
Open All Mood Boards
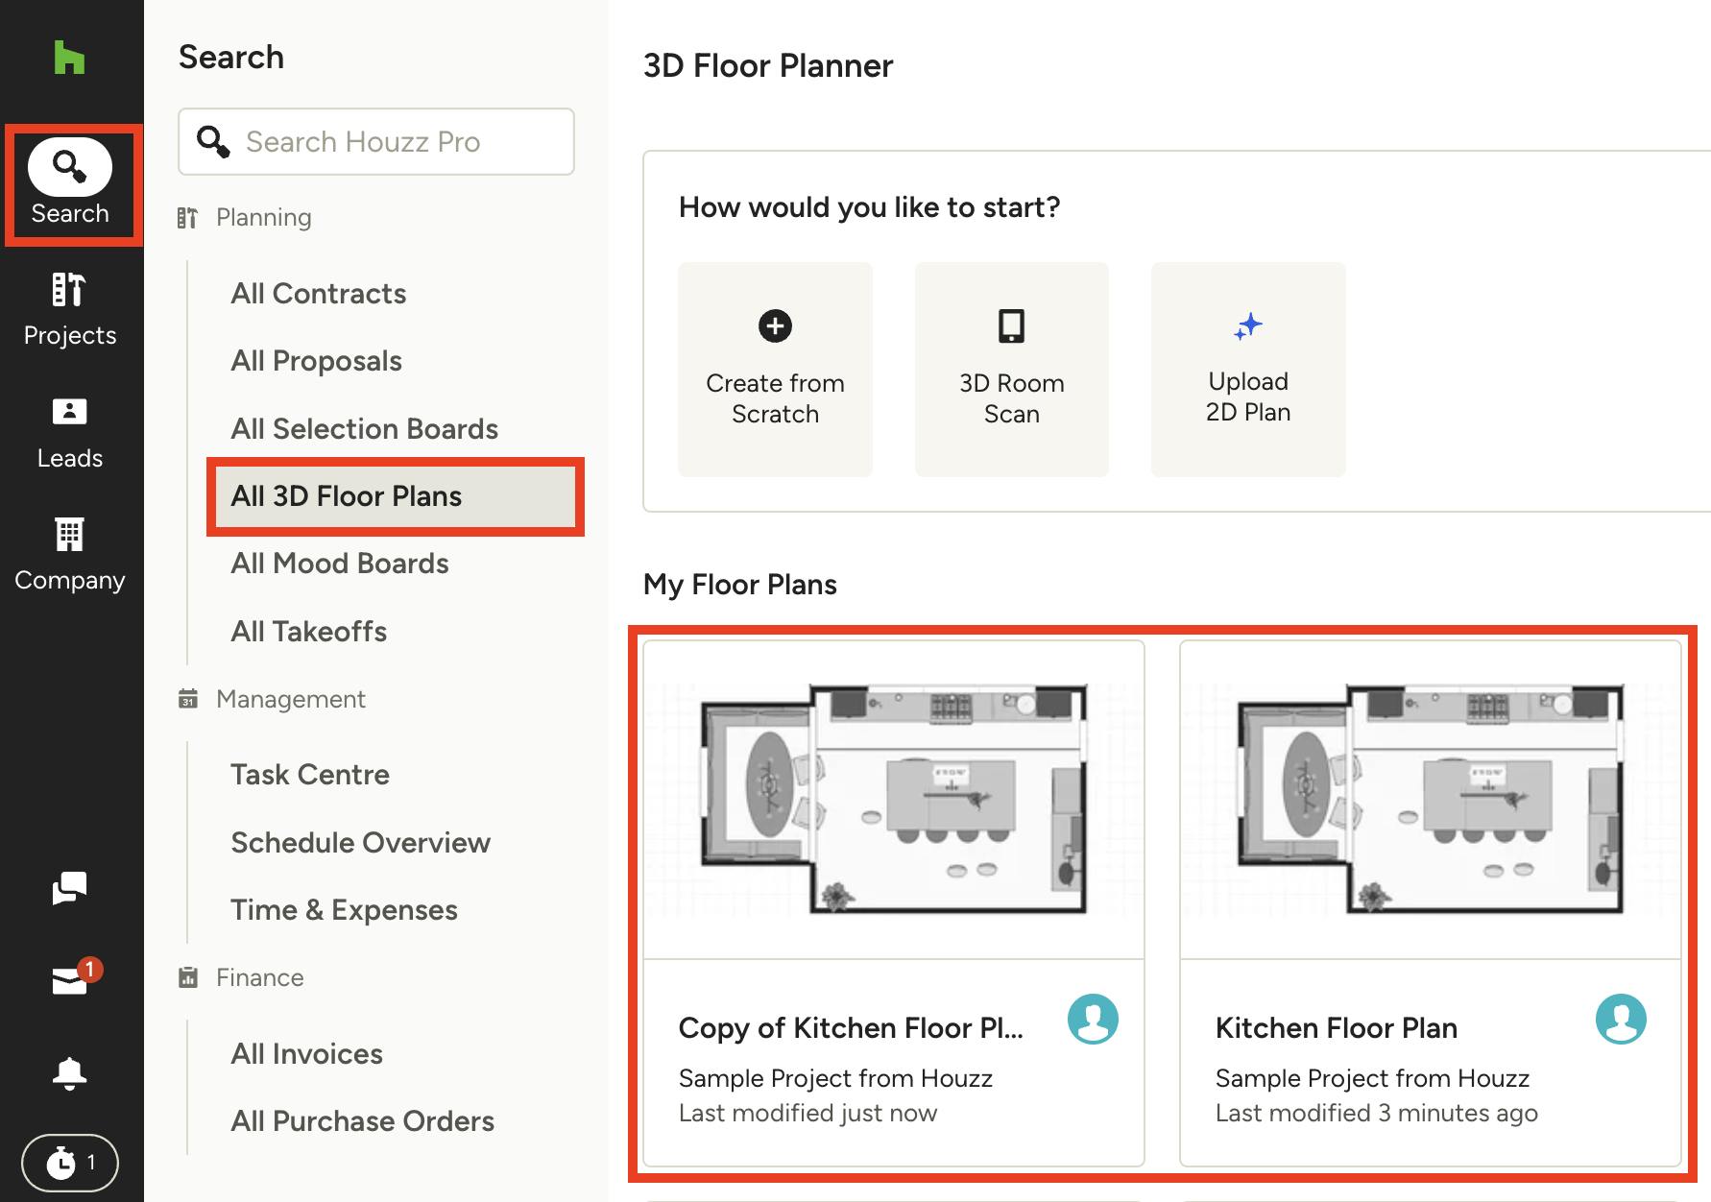click(339, 564)
